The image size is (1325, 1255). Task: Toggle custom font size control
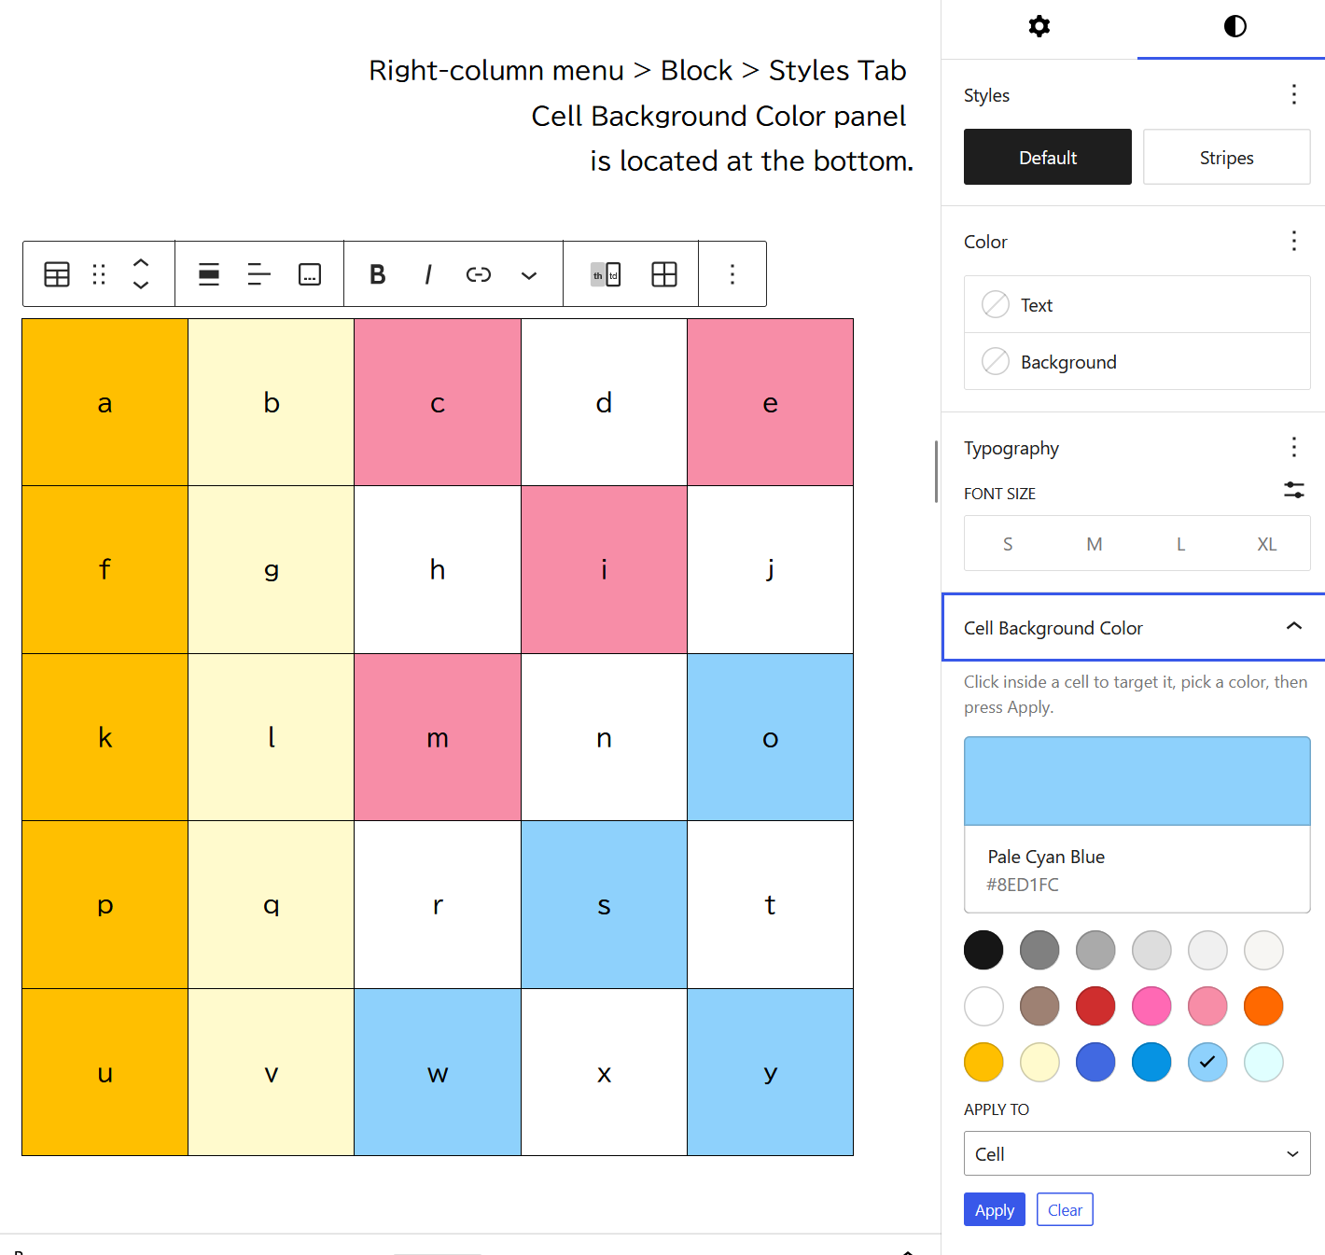tap(1293, 490)
